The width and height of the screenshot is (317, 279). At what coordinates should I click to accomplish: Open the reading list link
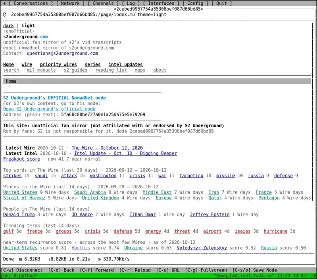(111, 70)
